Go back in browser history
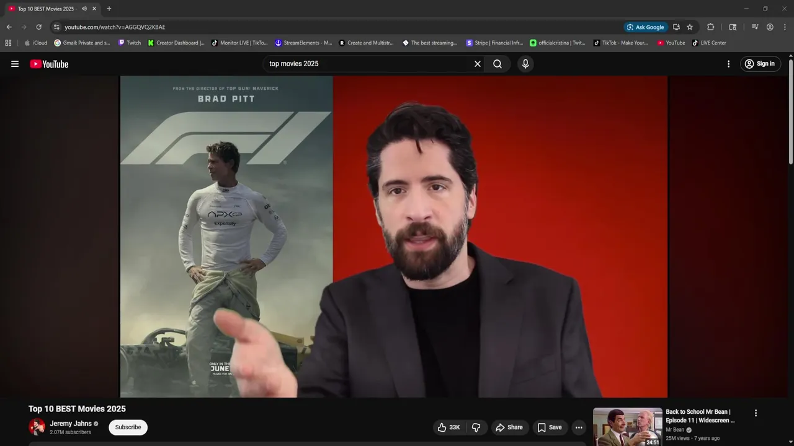 click(x=9, y=27)
